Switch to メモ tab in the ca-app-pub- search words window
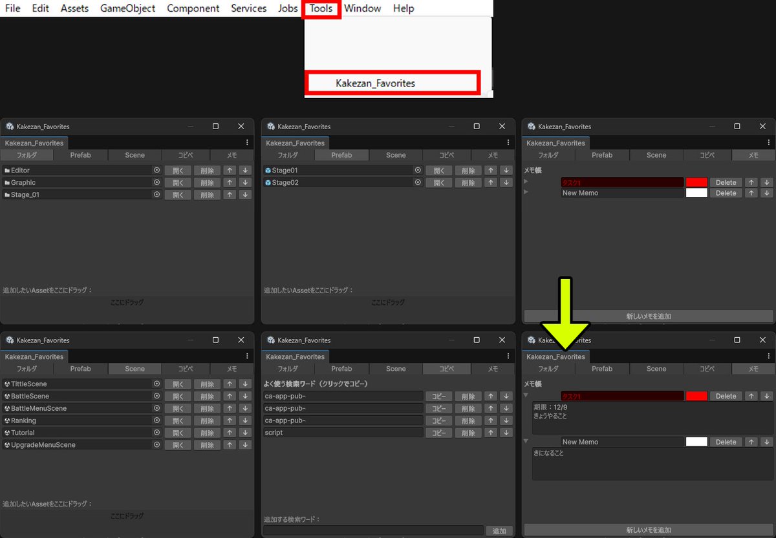 493,369
